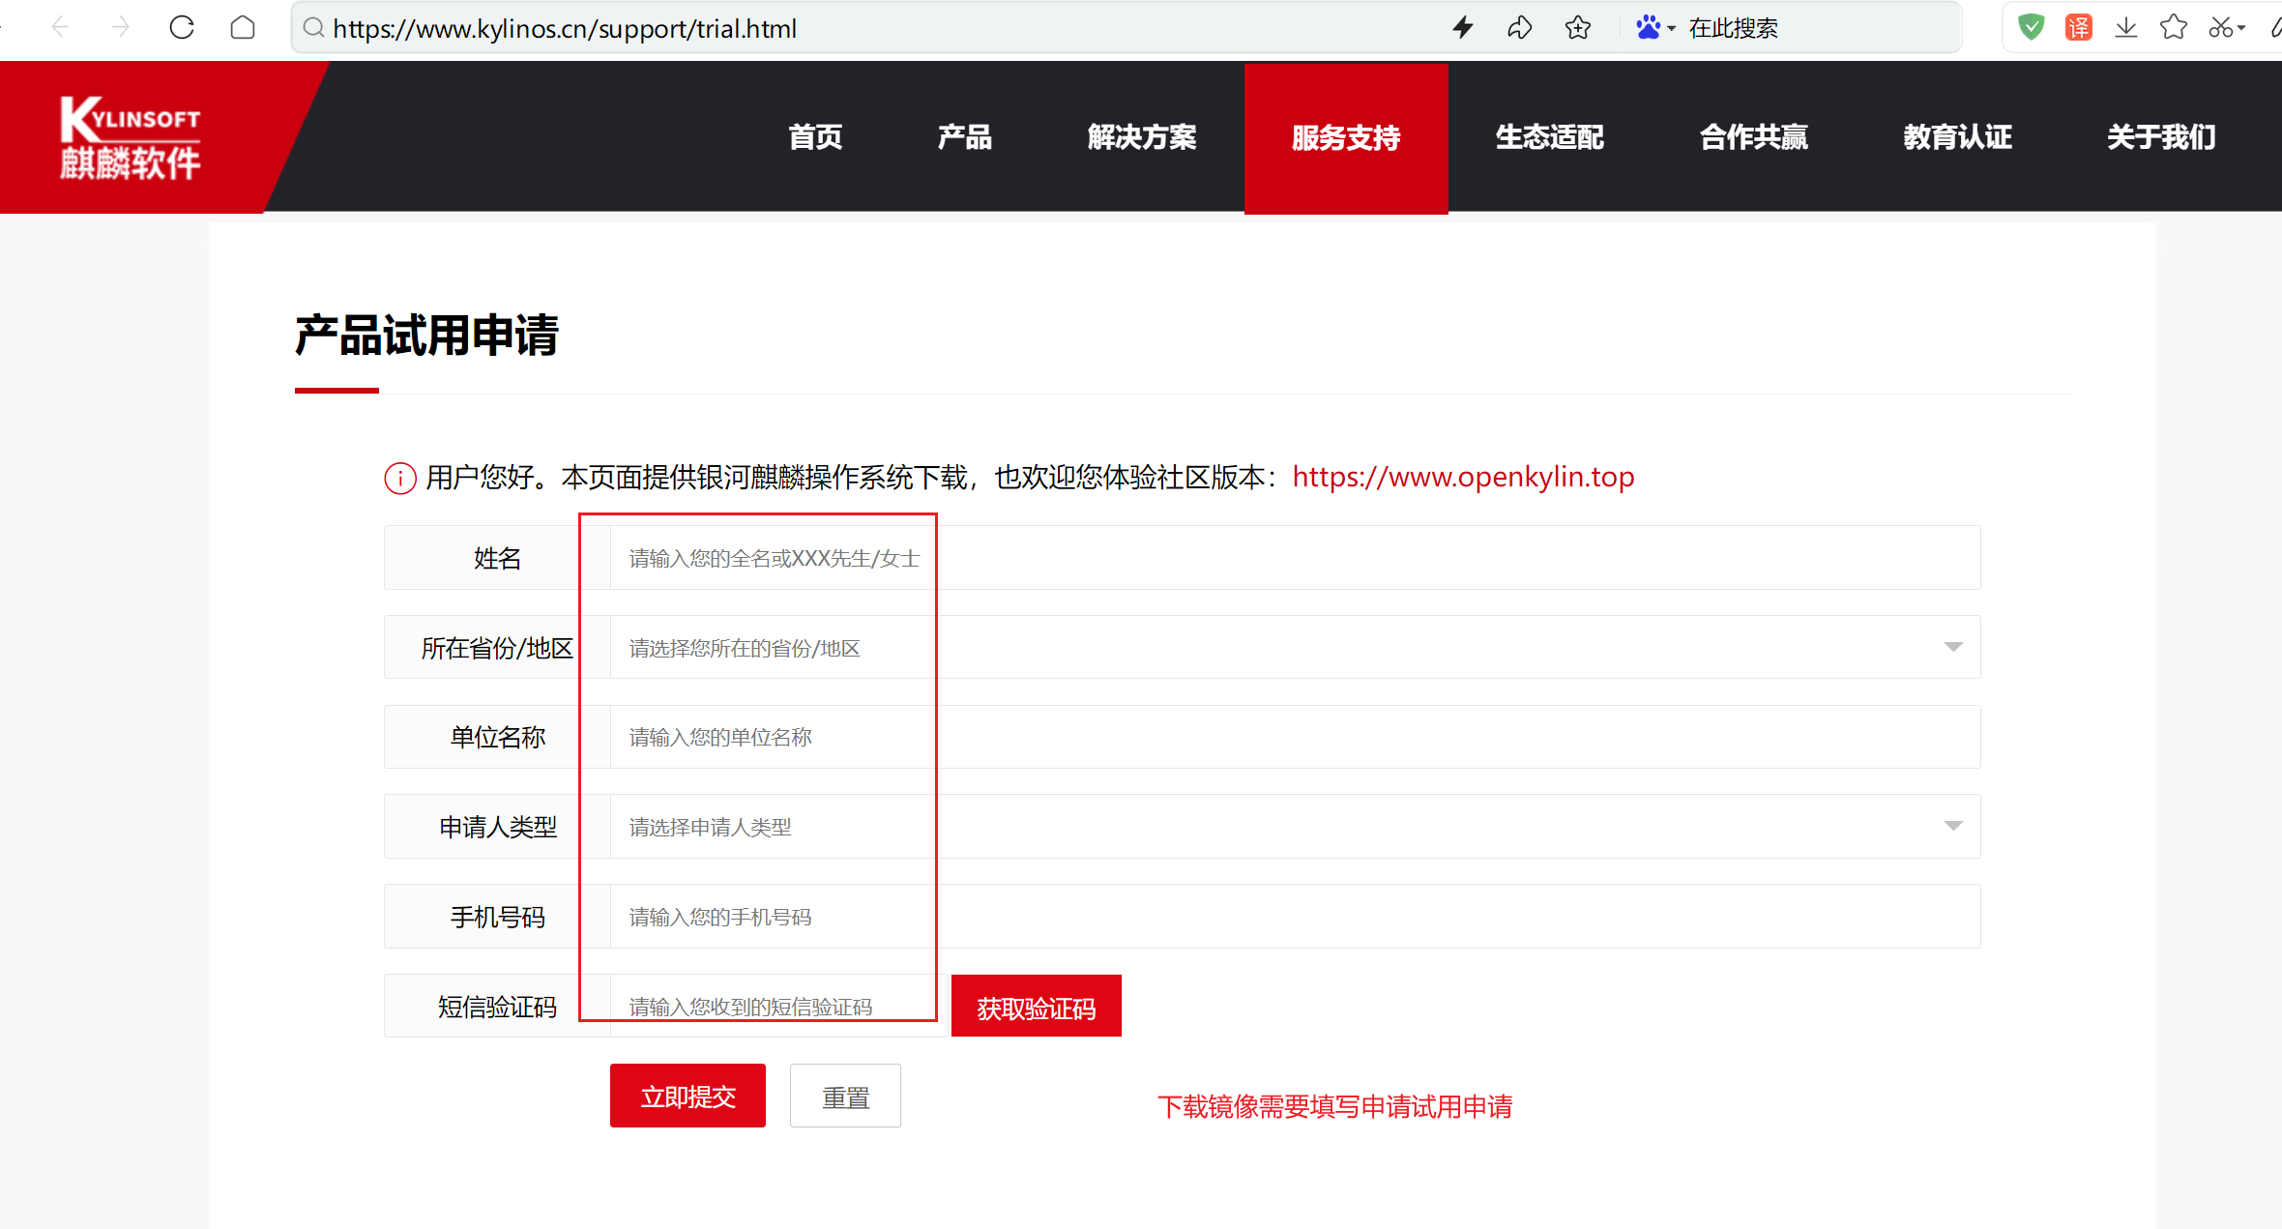Image resolution: width=2282 pixels, height=1229 pixels.
Task: Go to the 关于我们 menu
Action: point(2161,137)
